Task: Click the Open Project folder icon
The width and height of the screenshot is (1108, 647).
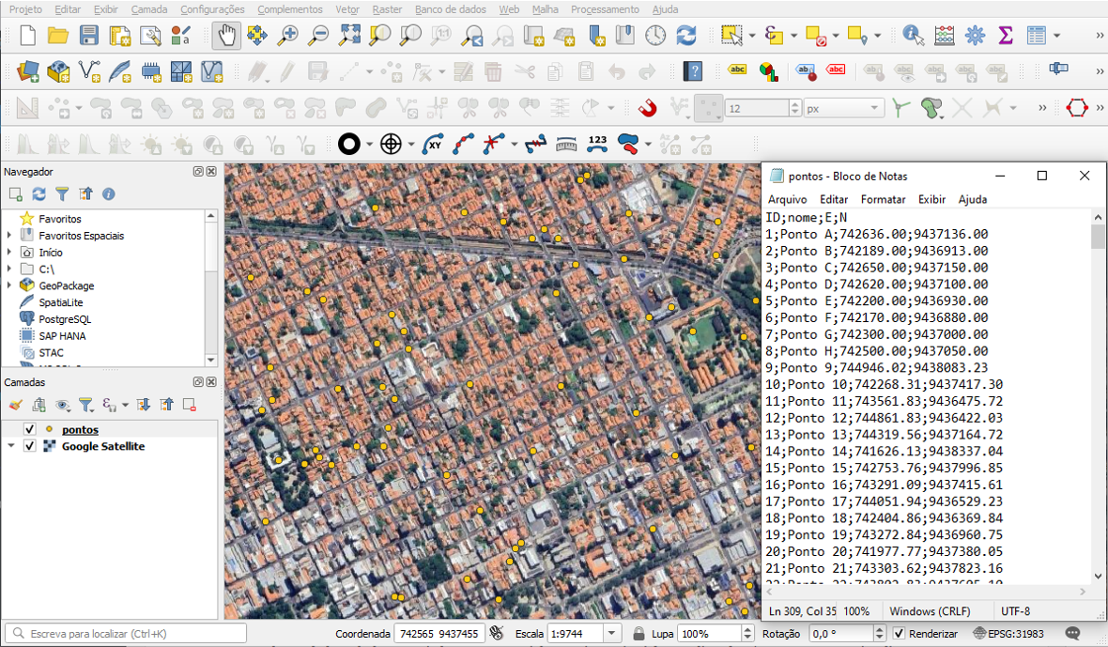Action: [58, 36]
